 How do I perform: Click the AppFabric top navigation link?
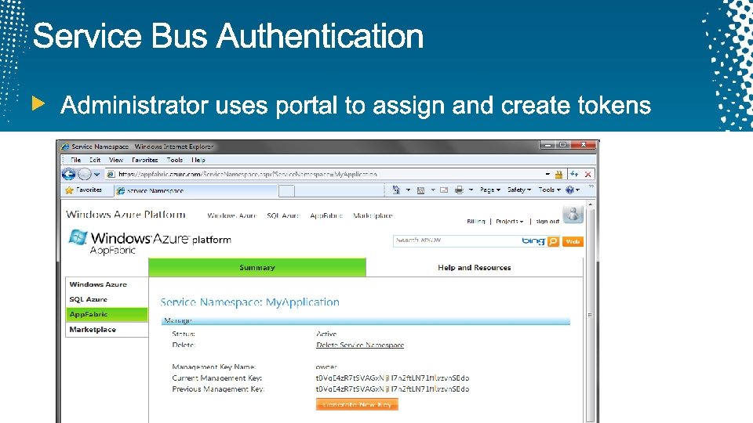point(326,216)
